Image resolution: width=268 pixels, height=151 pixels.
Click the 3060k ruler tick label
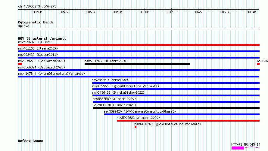tap(145, 12)
